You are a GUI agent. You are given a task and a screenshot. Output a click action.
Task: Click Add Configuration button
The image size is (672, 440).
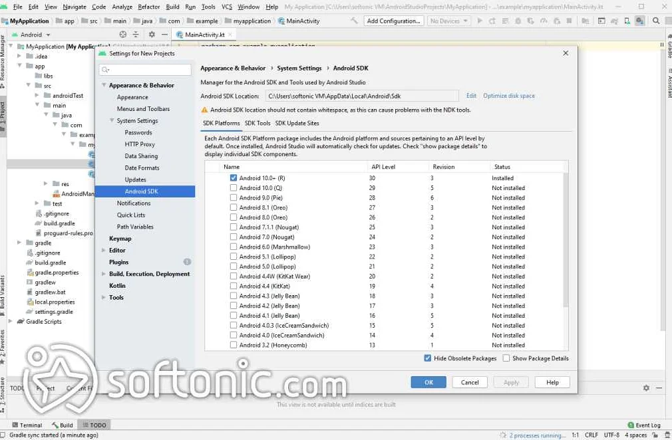pyautogui.click(x=393, y=21)
